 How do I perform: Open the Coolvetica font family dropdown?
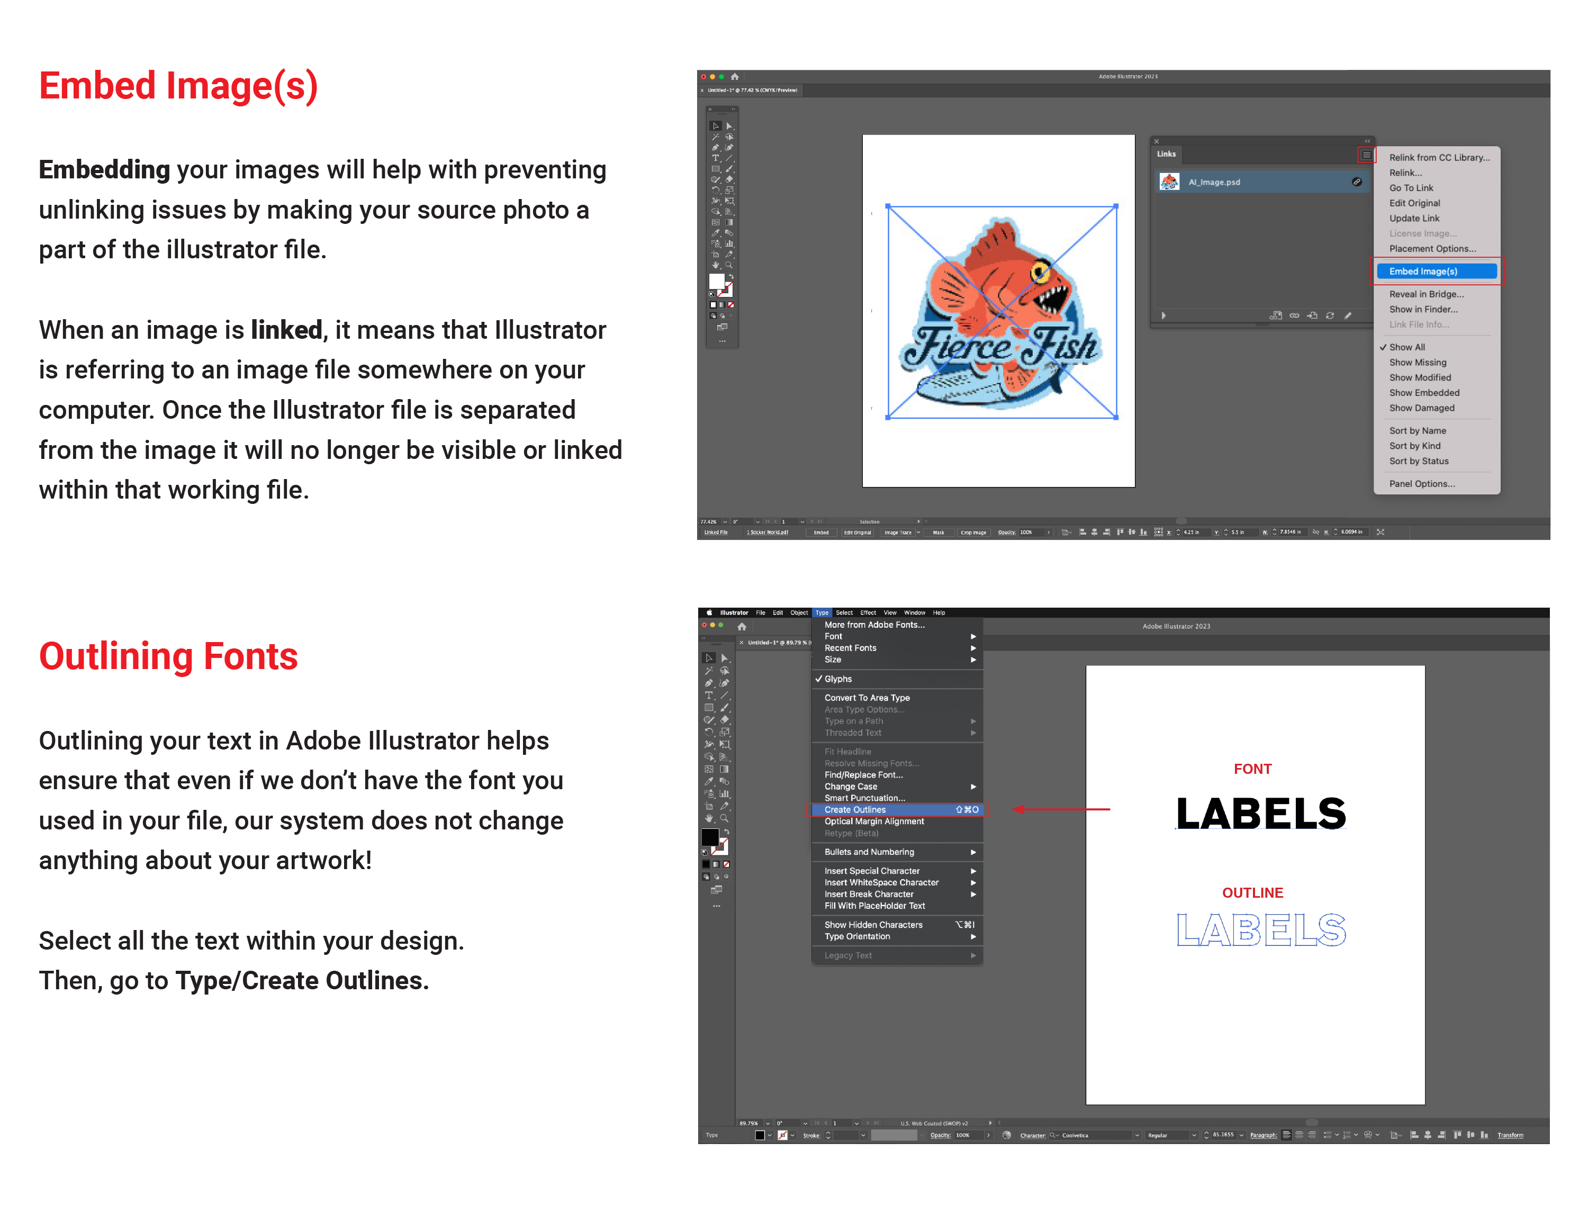coord(1137,1135)
